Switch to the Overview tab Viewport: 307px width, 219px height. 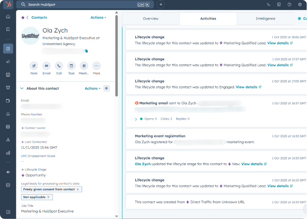[150, 19]
